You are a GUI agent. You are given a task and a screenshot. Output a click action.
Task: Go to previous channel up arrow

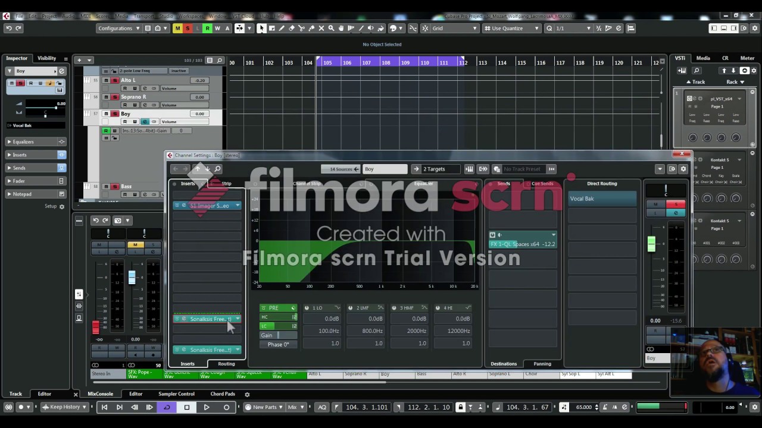pos(198,169)
